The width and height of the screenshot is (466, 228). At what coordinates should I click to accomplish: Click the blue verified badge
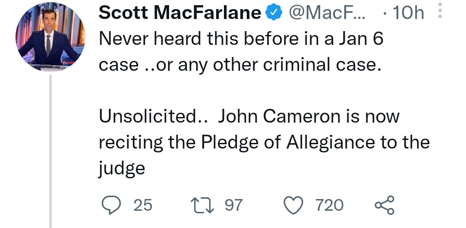pos(273,14)
